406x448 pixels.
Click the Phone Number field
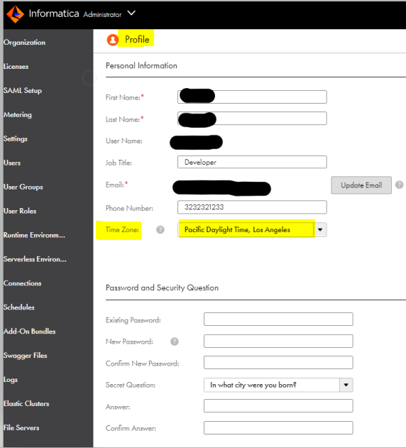point(252,207)
